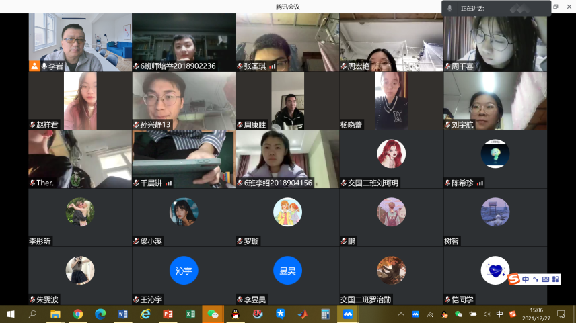Toggle Sogou Chinese/English mode button
Screen dimensions: 576x323
[x=526, y=279]
